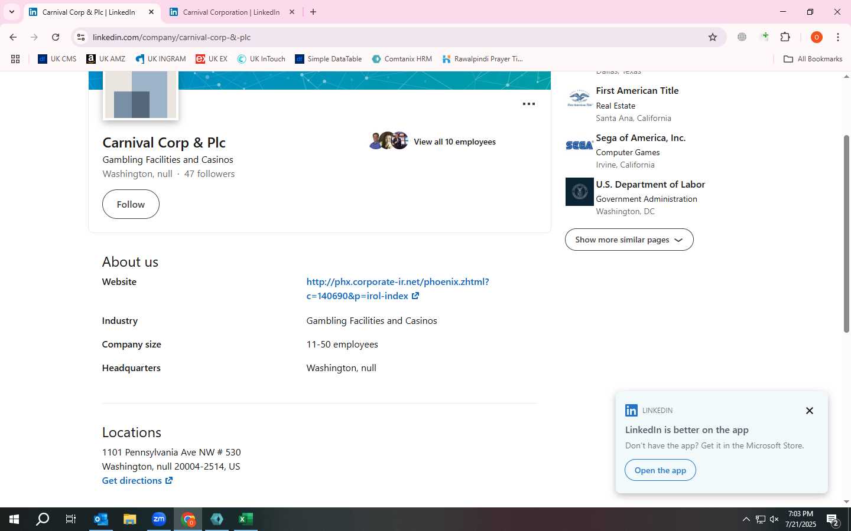Open the UK InTouch bookmark
The height and width of the screenshot is (531, 851).
261,59
